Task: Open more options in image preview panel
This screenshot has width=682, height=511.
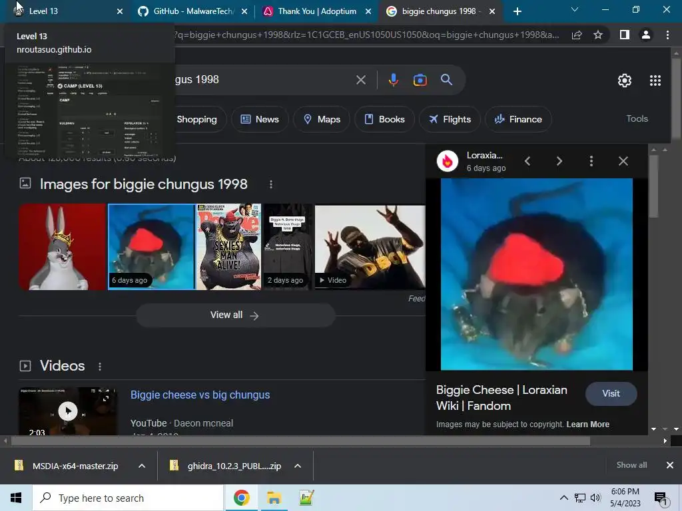Action: coord(591,161)
